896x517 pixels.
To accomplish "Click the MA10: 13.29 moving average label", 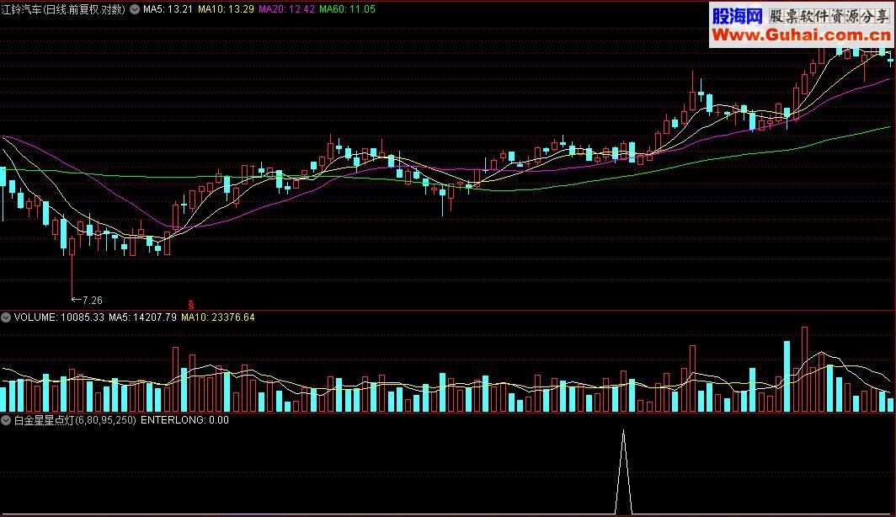I will coord(226,9).
